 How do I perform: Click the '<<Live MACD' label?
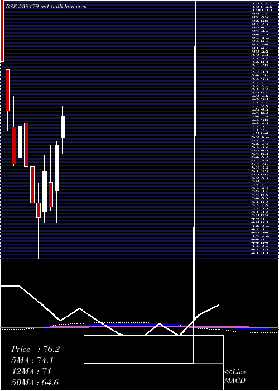point(235,376)
